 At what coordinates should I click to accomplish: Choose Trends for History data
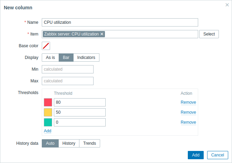pos(89,143)
